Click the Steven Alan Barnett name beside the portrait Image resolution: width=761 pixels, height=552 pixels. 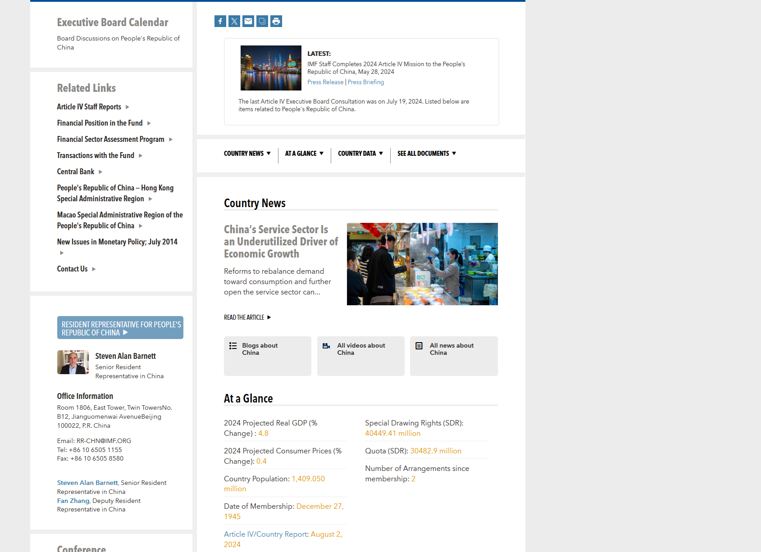126,356
